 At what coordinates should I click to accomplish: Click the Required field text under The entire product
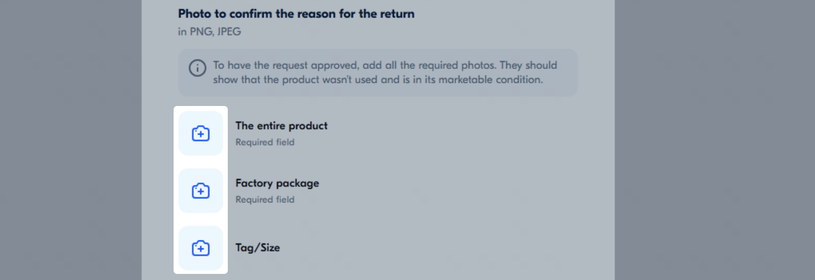pos(265,142)
